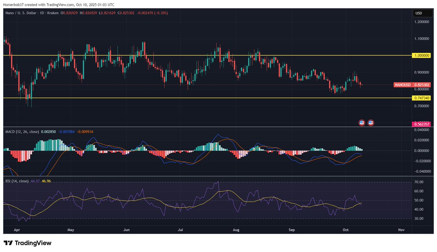Click the US flag event icon nearest the price axis

point(371,123)
